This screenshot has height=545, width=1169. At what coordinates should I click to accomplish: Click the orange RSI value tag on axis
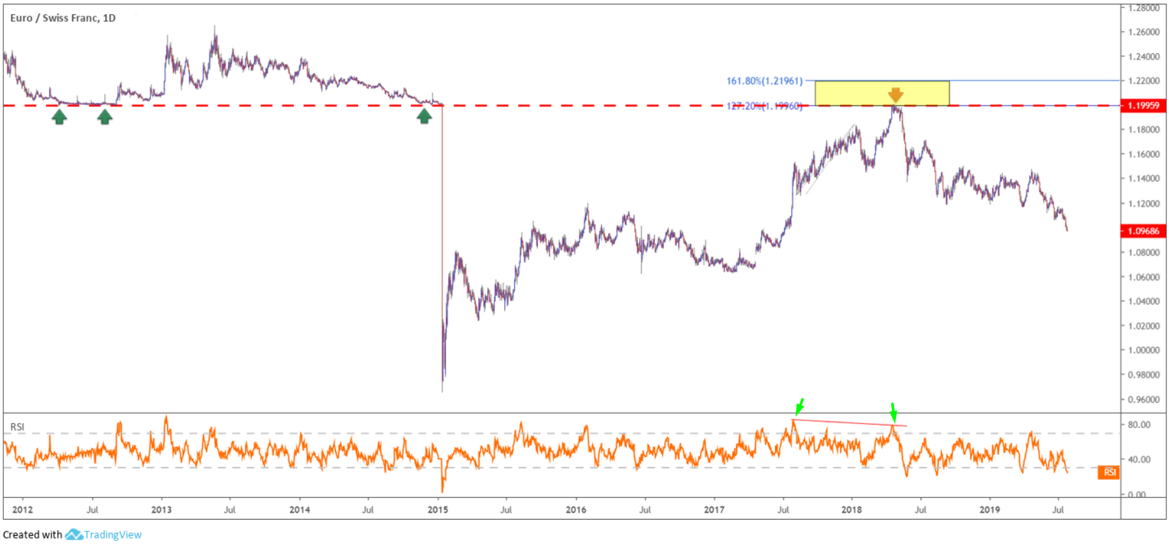[x=1109, y=472]
